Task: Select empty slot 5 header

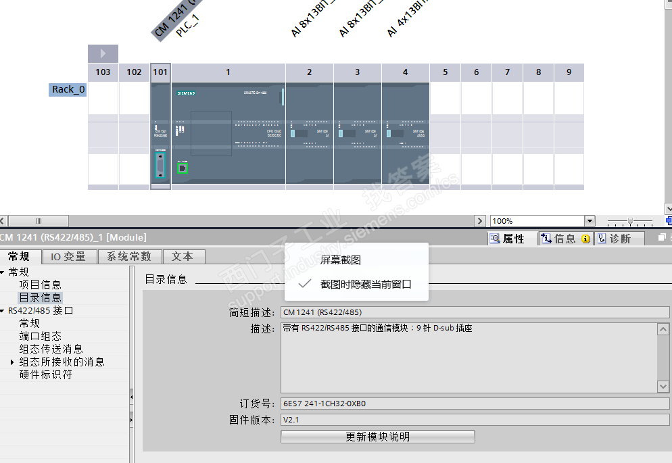Action: tap(446, 72)
